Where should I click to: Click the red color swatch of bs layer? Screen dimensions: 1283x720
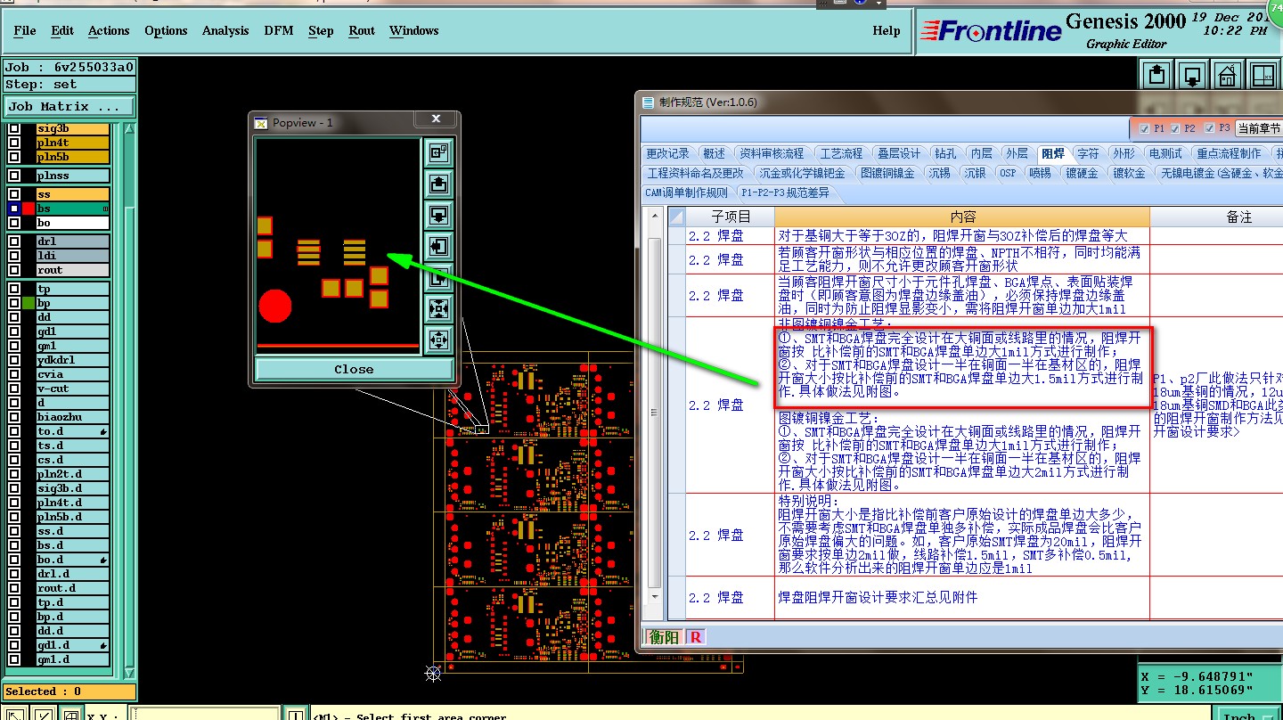(29, 209)
